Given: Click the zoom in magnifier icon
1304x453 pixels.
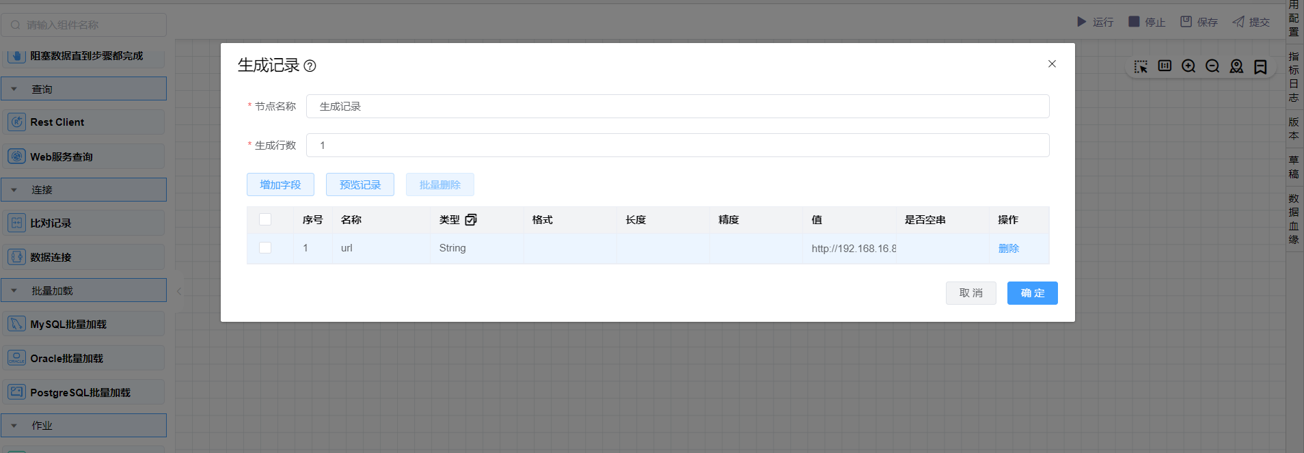Looking at the screenshot, I should pyautogui.click(x=1188, y=66).
